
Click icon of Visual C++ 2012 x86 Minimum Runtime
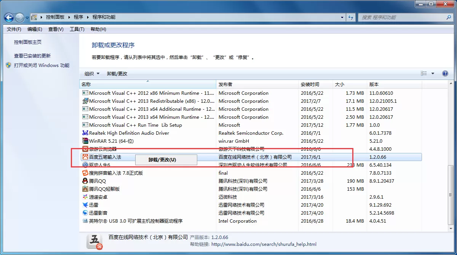tap(85, 93)
